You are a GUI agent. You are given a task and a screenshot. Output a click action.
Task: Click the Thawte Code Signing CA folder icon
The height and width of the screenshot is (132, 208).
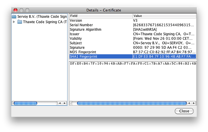click(20, 22)
